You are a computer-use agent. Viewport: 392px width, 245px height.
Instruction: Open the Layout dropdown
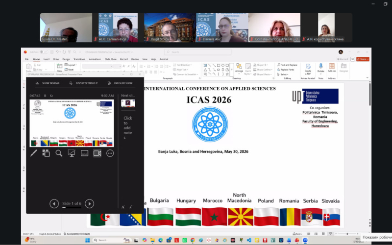(x=71, y=65)
